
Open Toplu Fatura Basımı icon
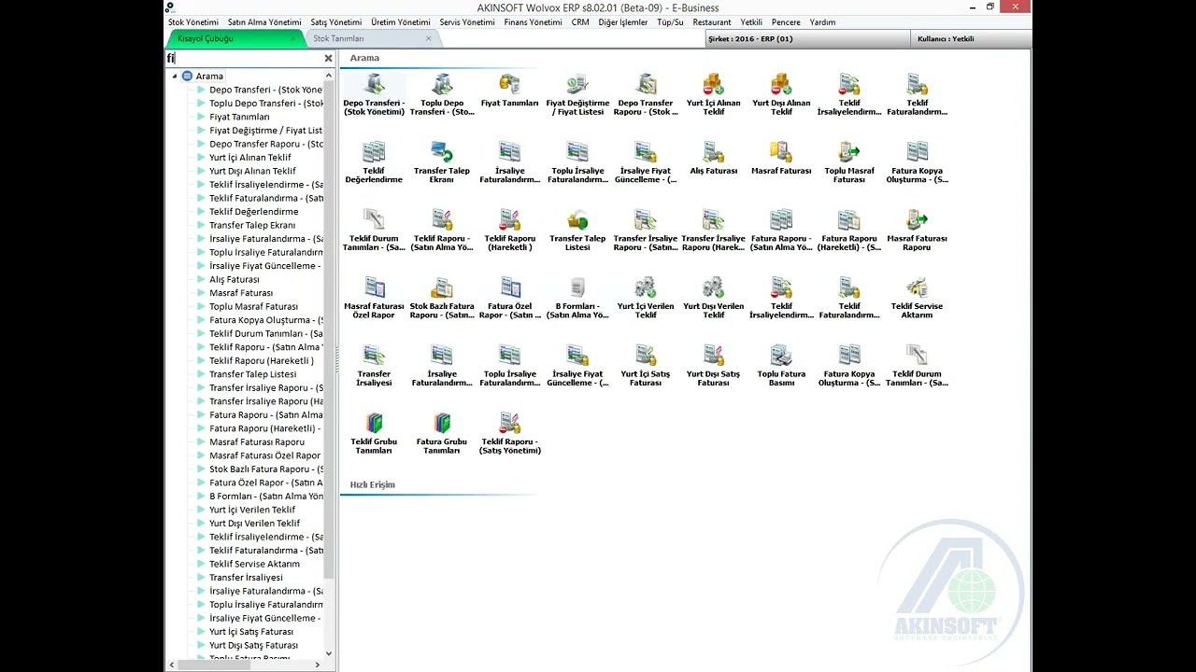point(781,366)
